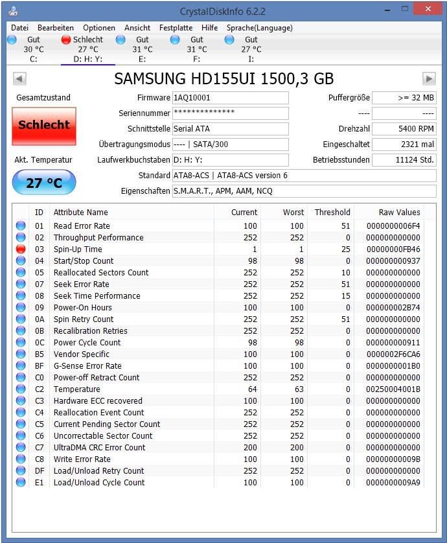
Task: Click the Current column header
Action: (x=238, y=213)
